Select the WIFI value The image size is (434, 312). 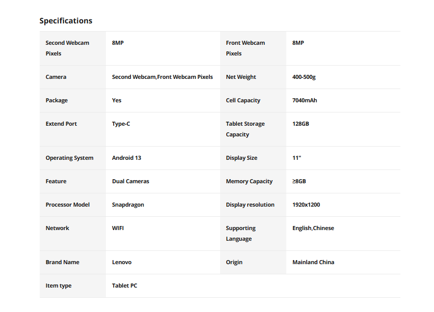(x=118, y=228)
